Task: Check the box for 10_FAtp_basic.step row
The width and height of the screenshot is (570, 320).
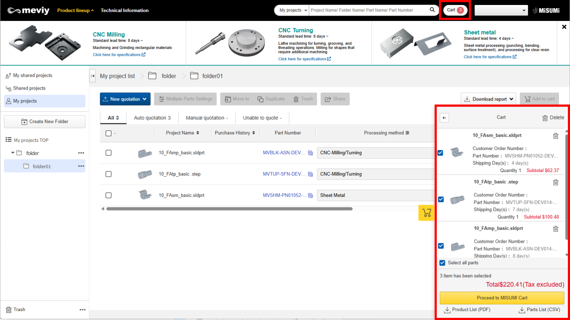Action: point(109,174)
